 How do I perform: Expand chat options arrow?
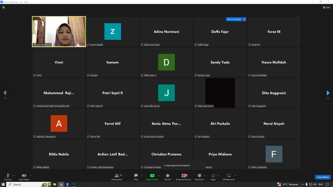[x=142, y=176]
